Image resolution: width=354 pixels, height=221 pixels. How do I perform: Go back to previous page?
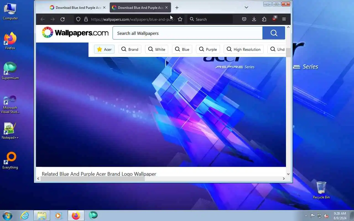(42, 19)
